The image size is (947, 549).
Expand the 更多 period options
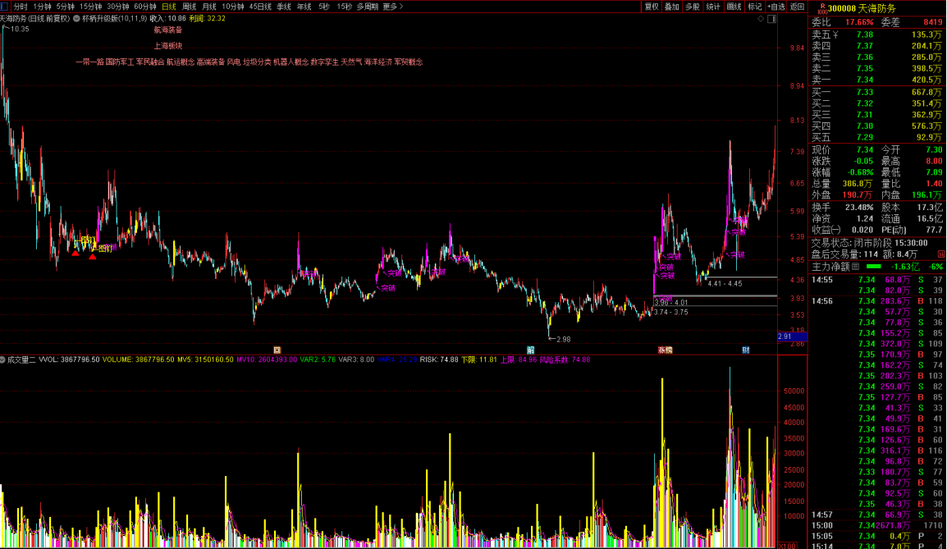click(x=392, y=7)
